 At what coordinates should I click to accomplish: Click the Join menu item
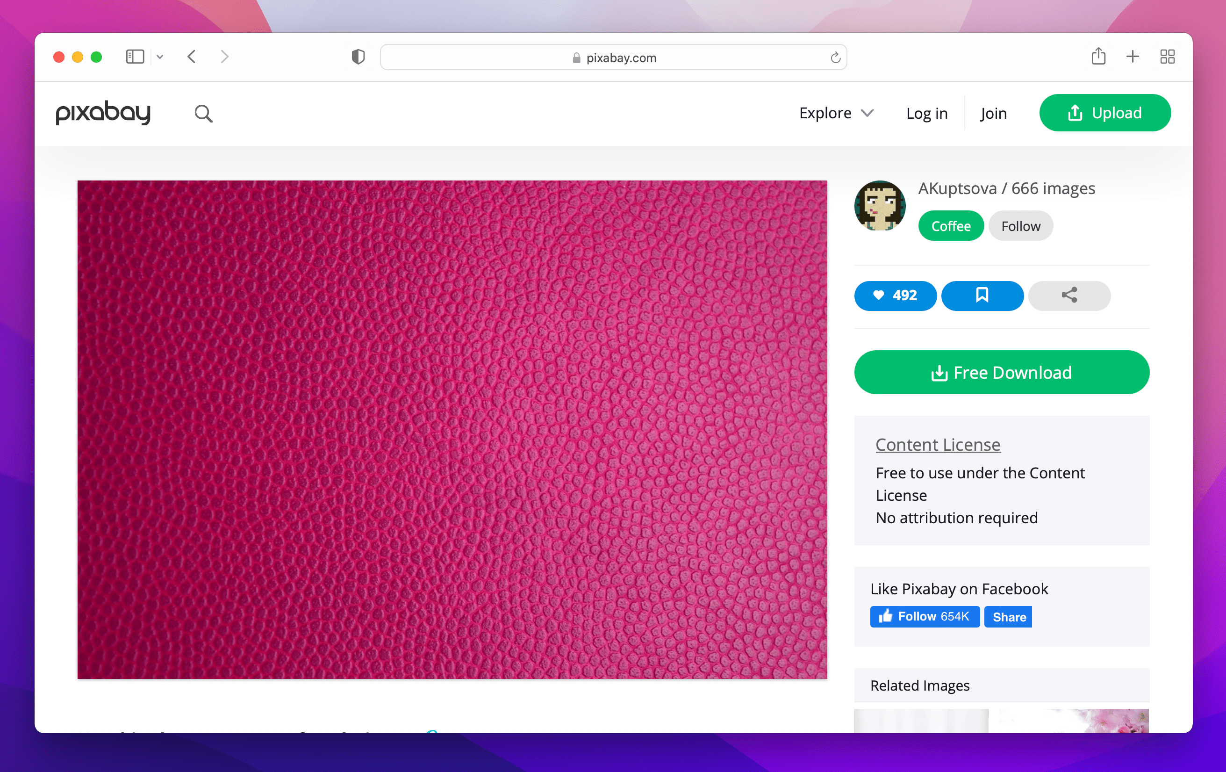[x=993, y=113]
